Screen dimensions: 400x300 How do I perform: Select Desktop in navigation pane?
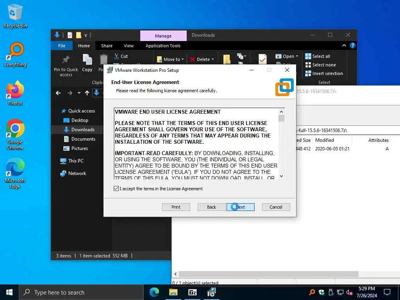(x=76, y=120)
